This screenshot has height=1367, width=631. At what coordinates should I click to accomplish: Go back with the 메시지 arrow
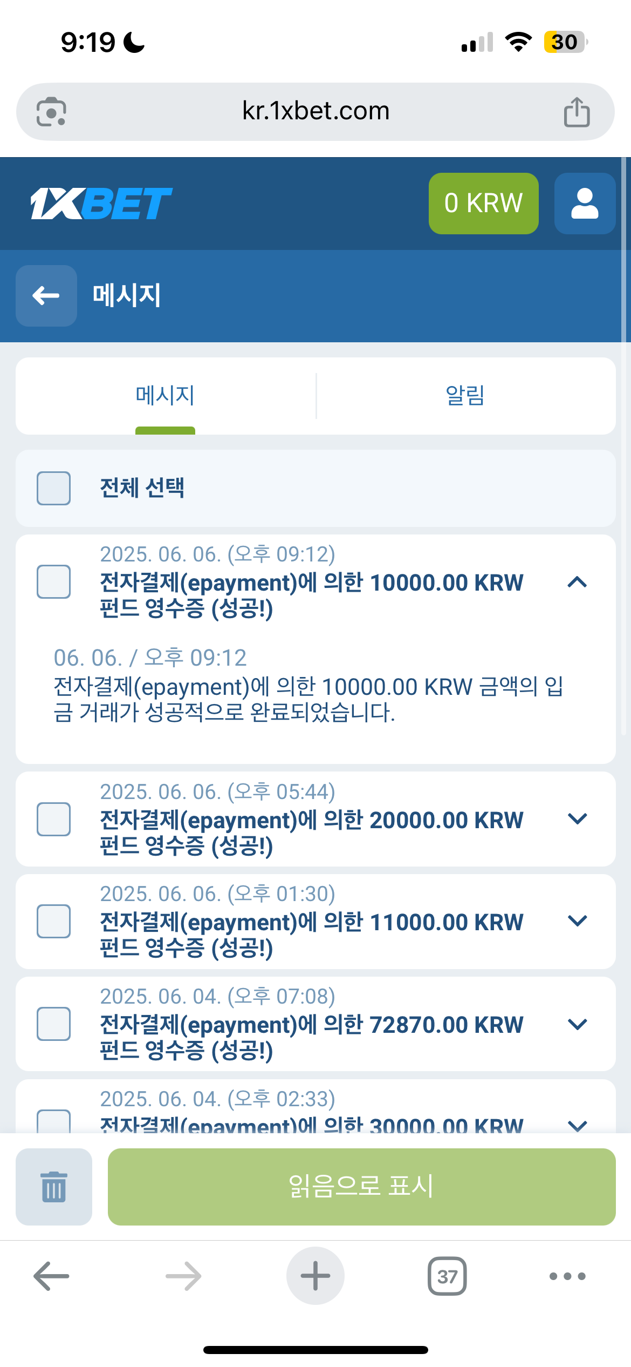tap(46, 295)
